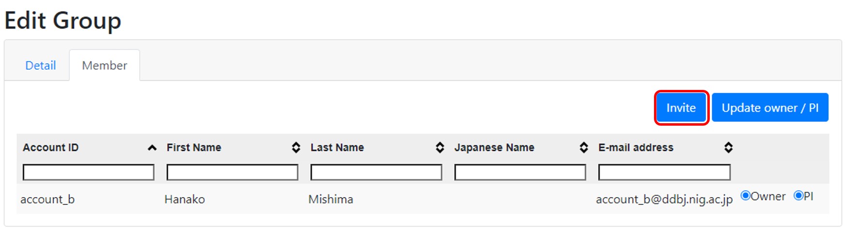
Task: Switch to the Detail tab
Action: coord(41,65)
